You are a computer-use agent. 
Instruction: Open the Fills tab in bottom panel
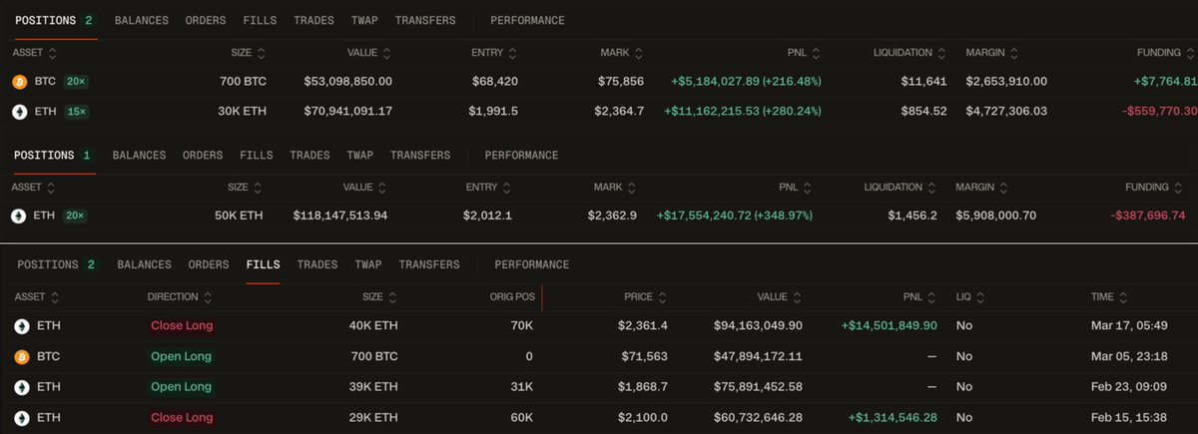coord(263,264)
